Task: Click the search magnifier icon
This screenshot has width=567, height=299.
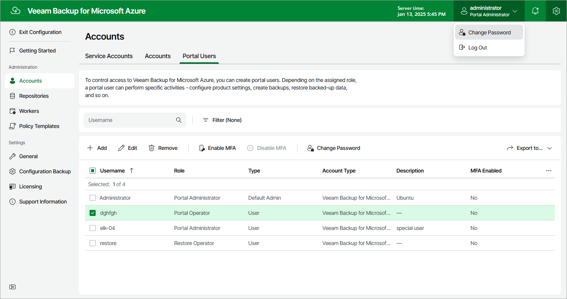Action: 179,120
